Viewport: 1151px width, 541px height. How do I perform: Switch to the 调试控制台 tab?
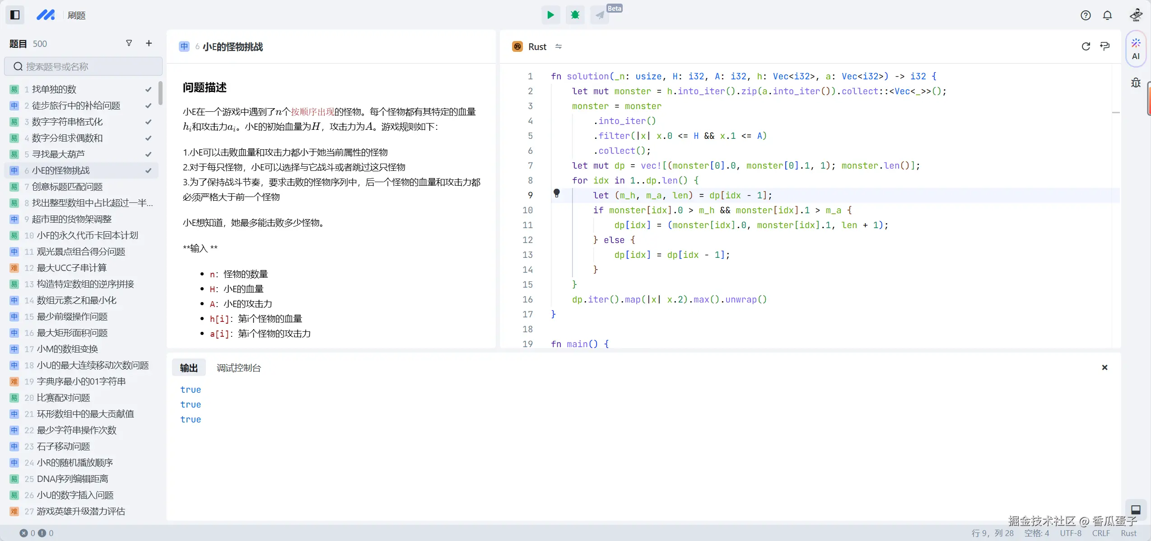click(238, 368)
